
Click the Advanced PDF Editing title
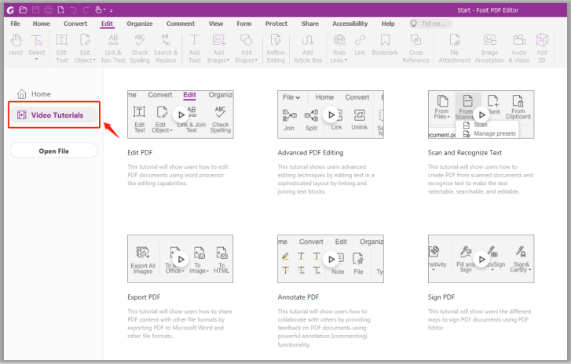(310, 153)
